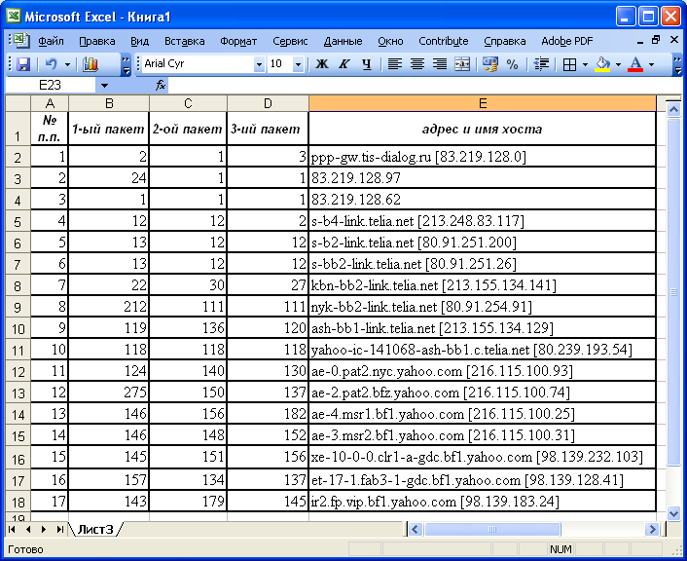Click the Excel workbook icon in menu bar

[20, 40]
